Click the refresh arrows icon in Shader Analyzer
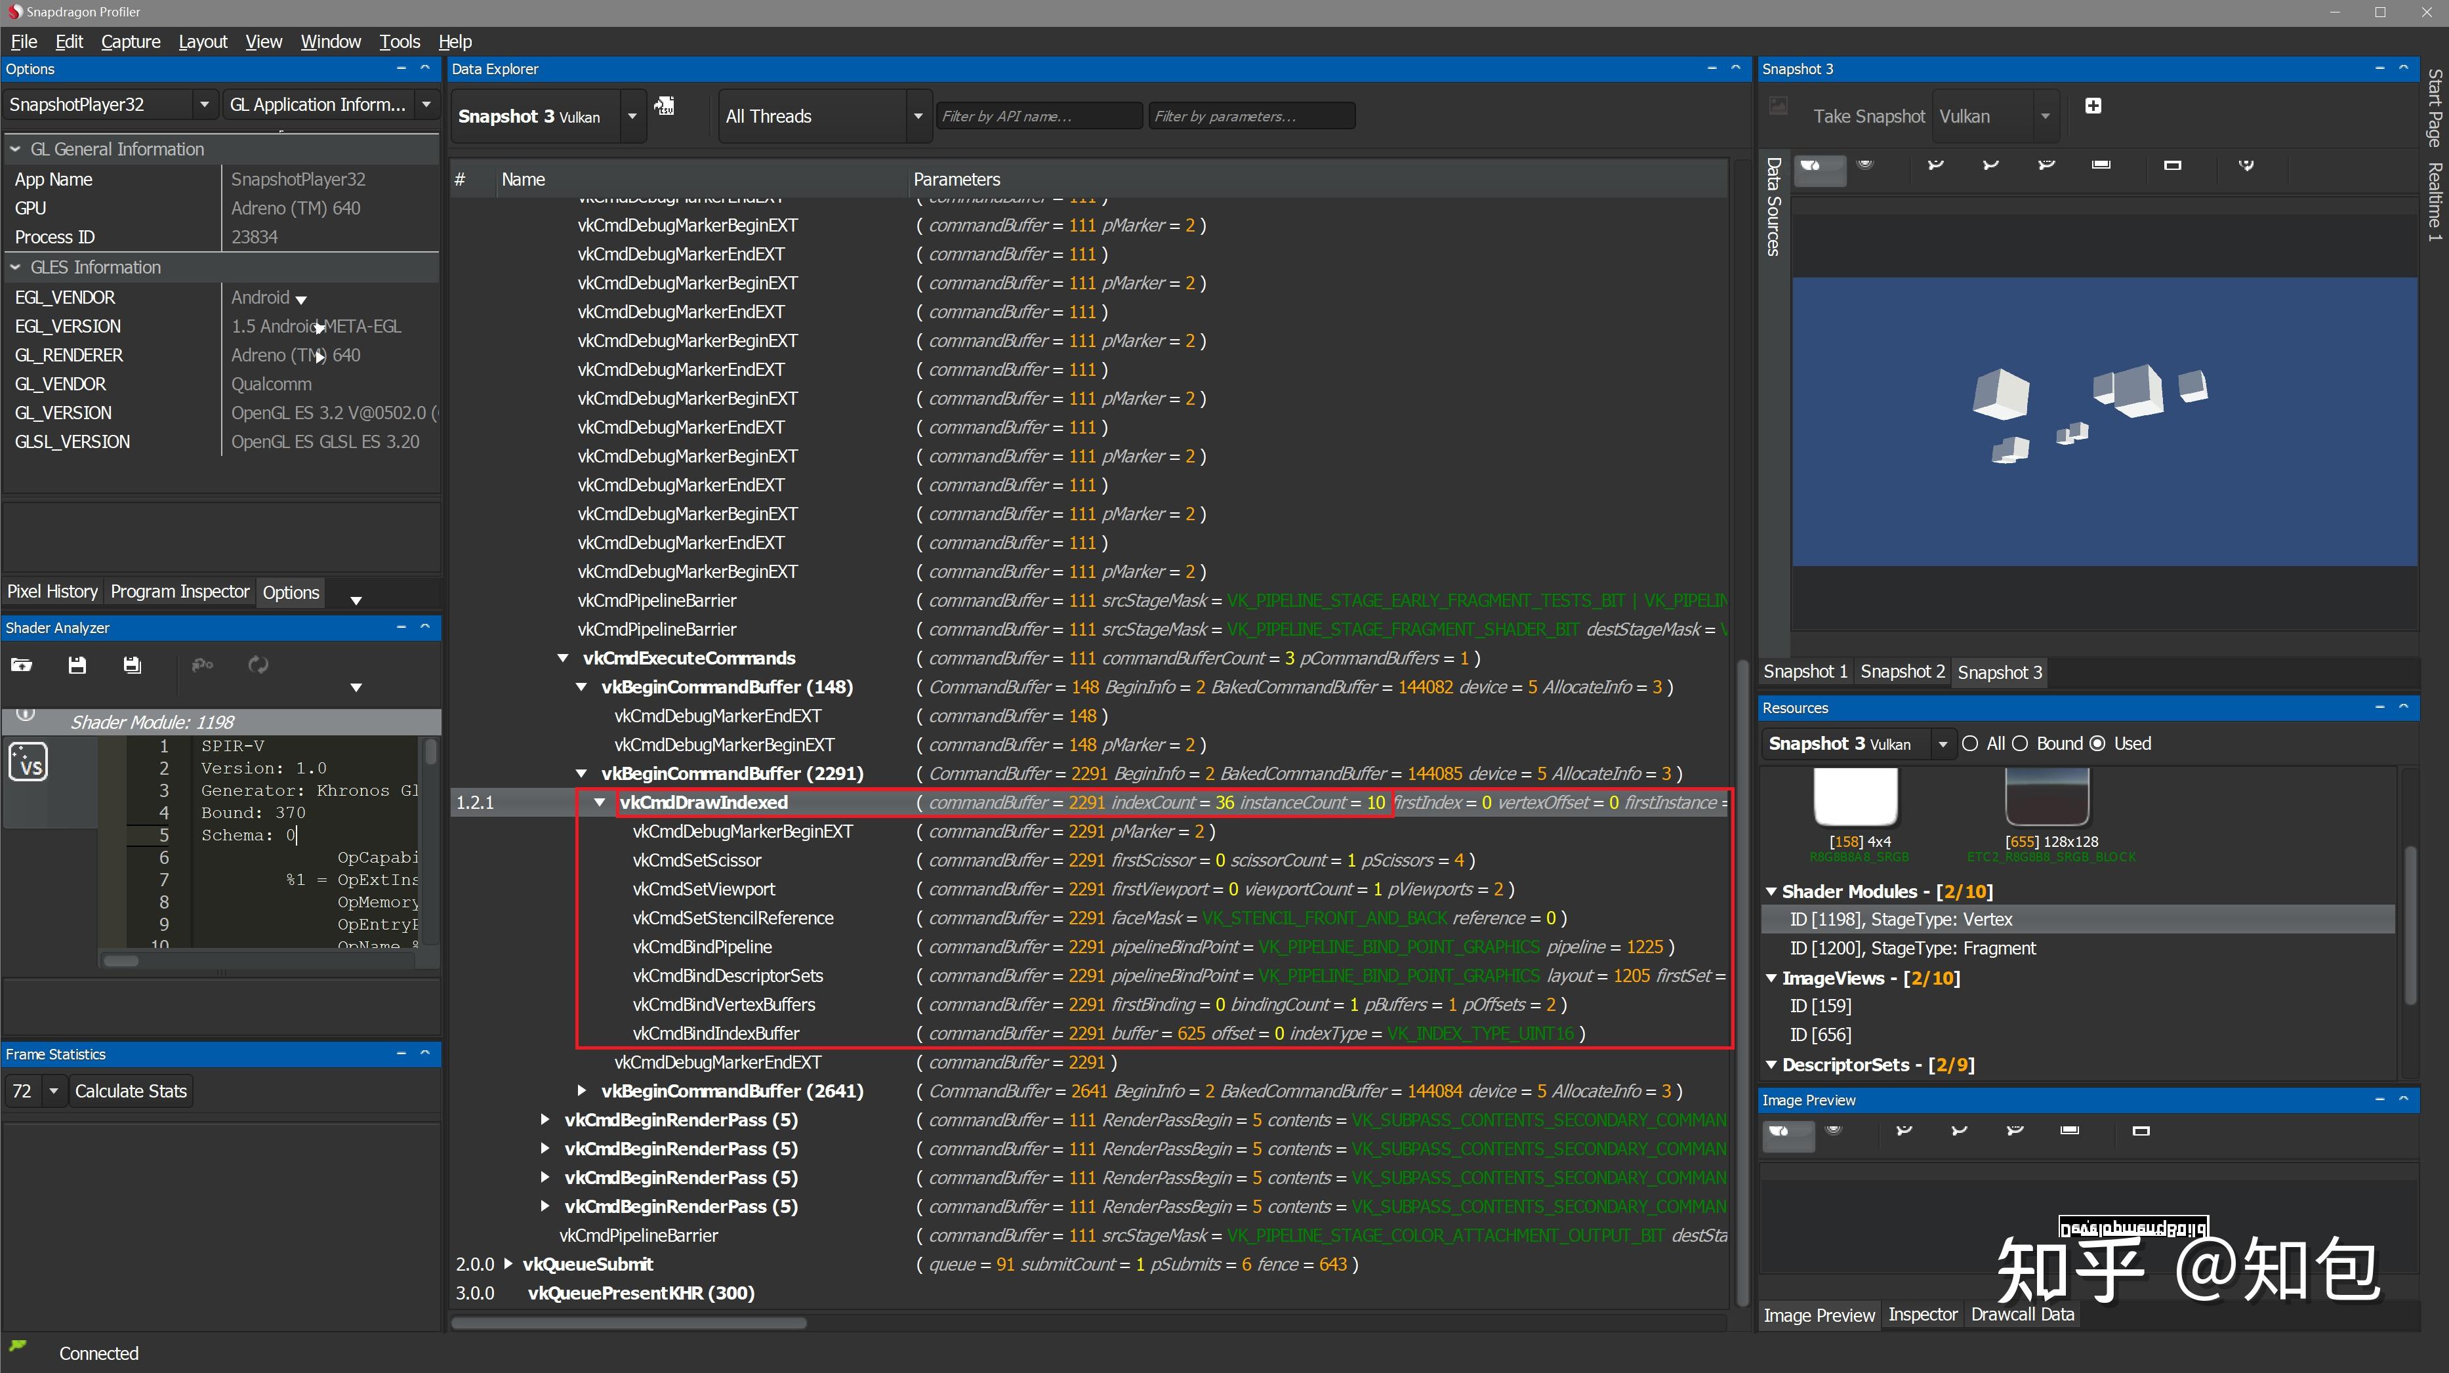Screen dimensions: 2449x1373 [x=258, y=665]
